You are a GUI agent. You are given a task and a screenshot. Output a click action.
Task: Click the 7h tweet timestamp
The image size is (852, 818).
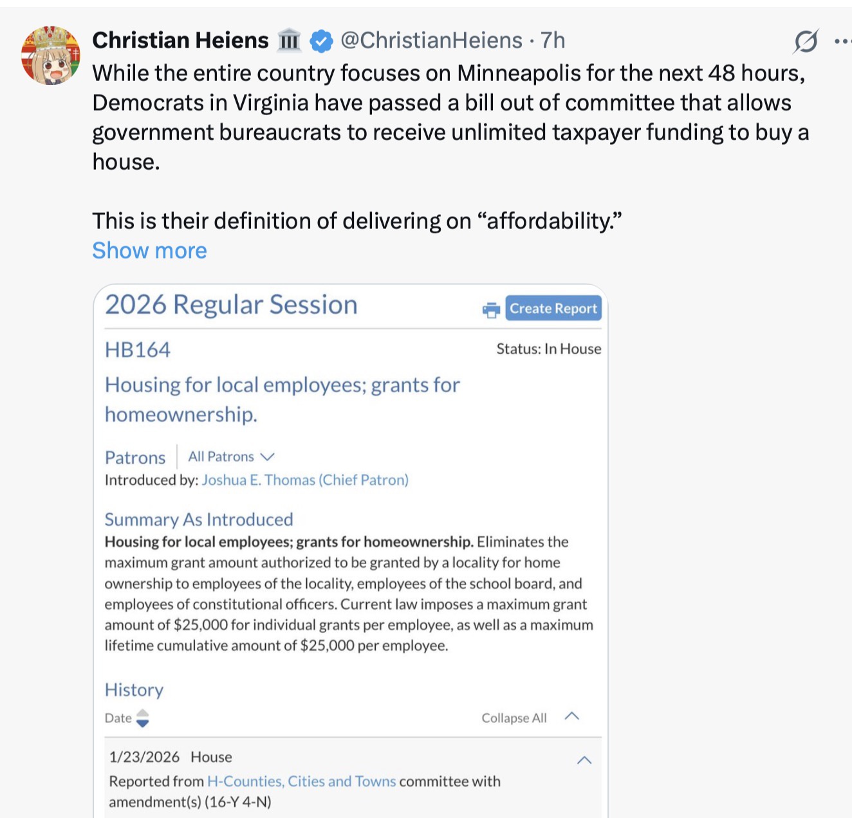(553, 41)
